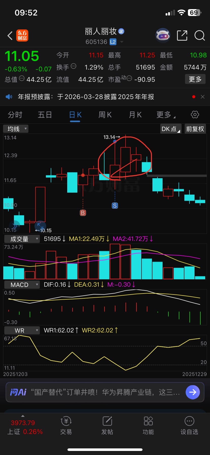
Task: Click the 更多 button in quote panel
Action: coord(195,79)
